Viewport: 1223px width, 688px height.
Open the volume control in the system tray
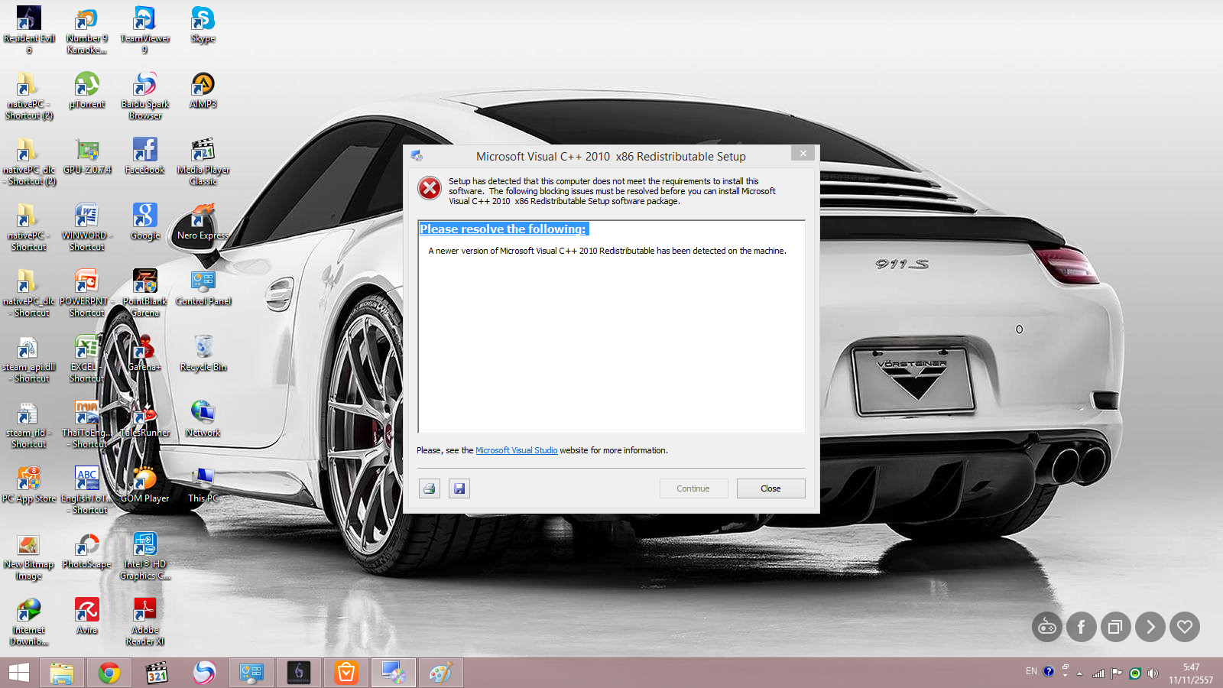[x=1153, y=673]
